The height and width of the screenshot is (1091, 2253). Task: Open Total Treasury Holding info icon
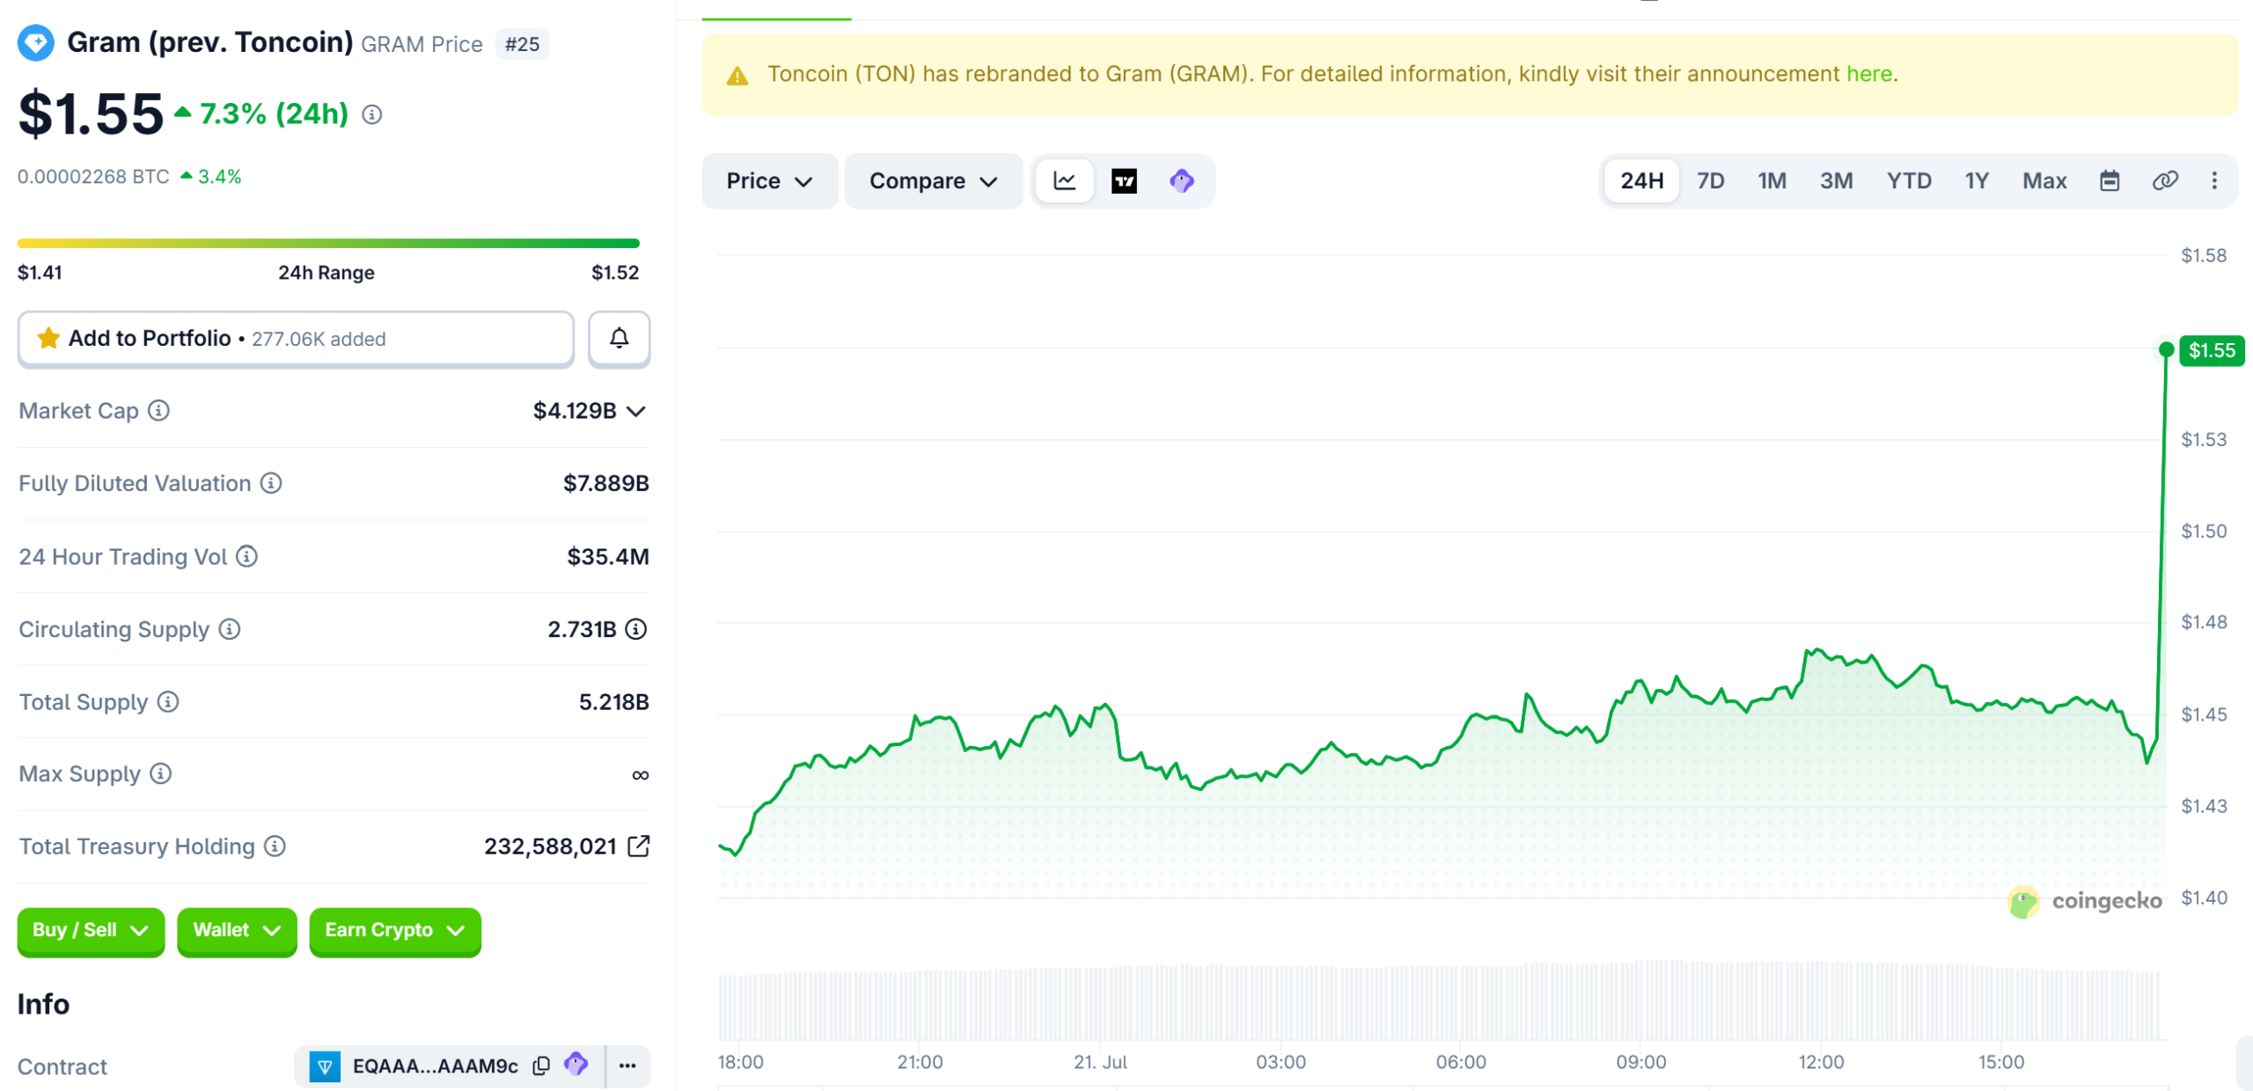(x=275, y=846)
